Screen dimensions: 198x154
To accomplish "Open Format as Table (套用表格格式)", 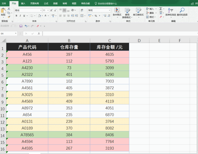I will 127,13.
